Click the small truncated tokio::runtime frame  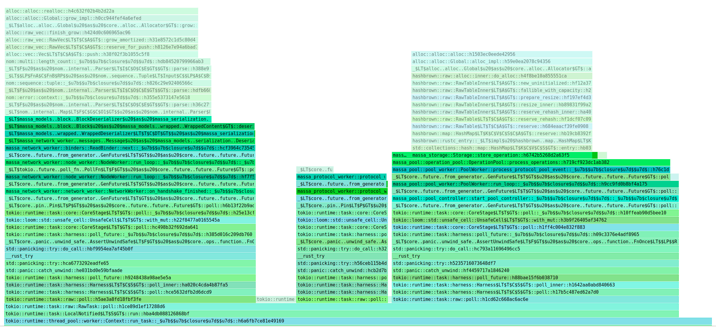[276, 299]
